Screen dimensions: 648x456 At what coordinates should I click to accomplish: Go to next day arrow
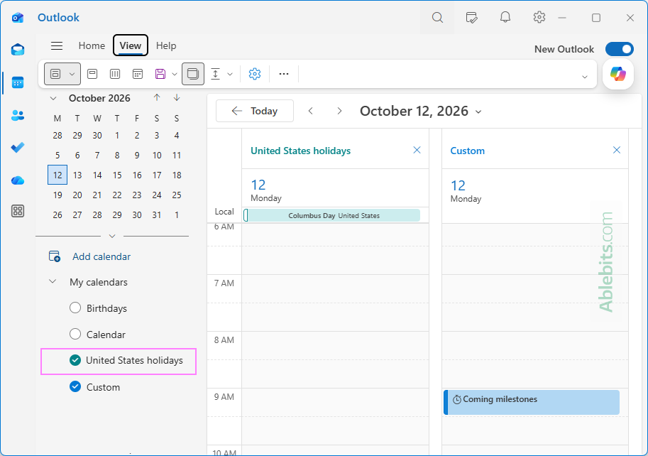click(x=339, y=111)
